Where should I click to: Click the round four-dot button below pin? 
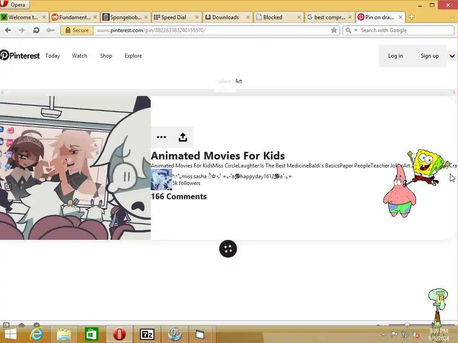pyautogui.click(x=228, y=249)
